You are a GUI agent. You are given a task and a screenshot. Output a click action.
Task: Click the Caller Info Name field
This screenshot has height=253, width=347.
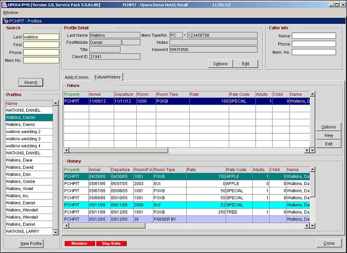click(x=313, y=36)
